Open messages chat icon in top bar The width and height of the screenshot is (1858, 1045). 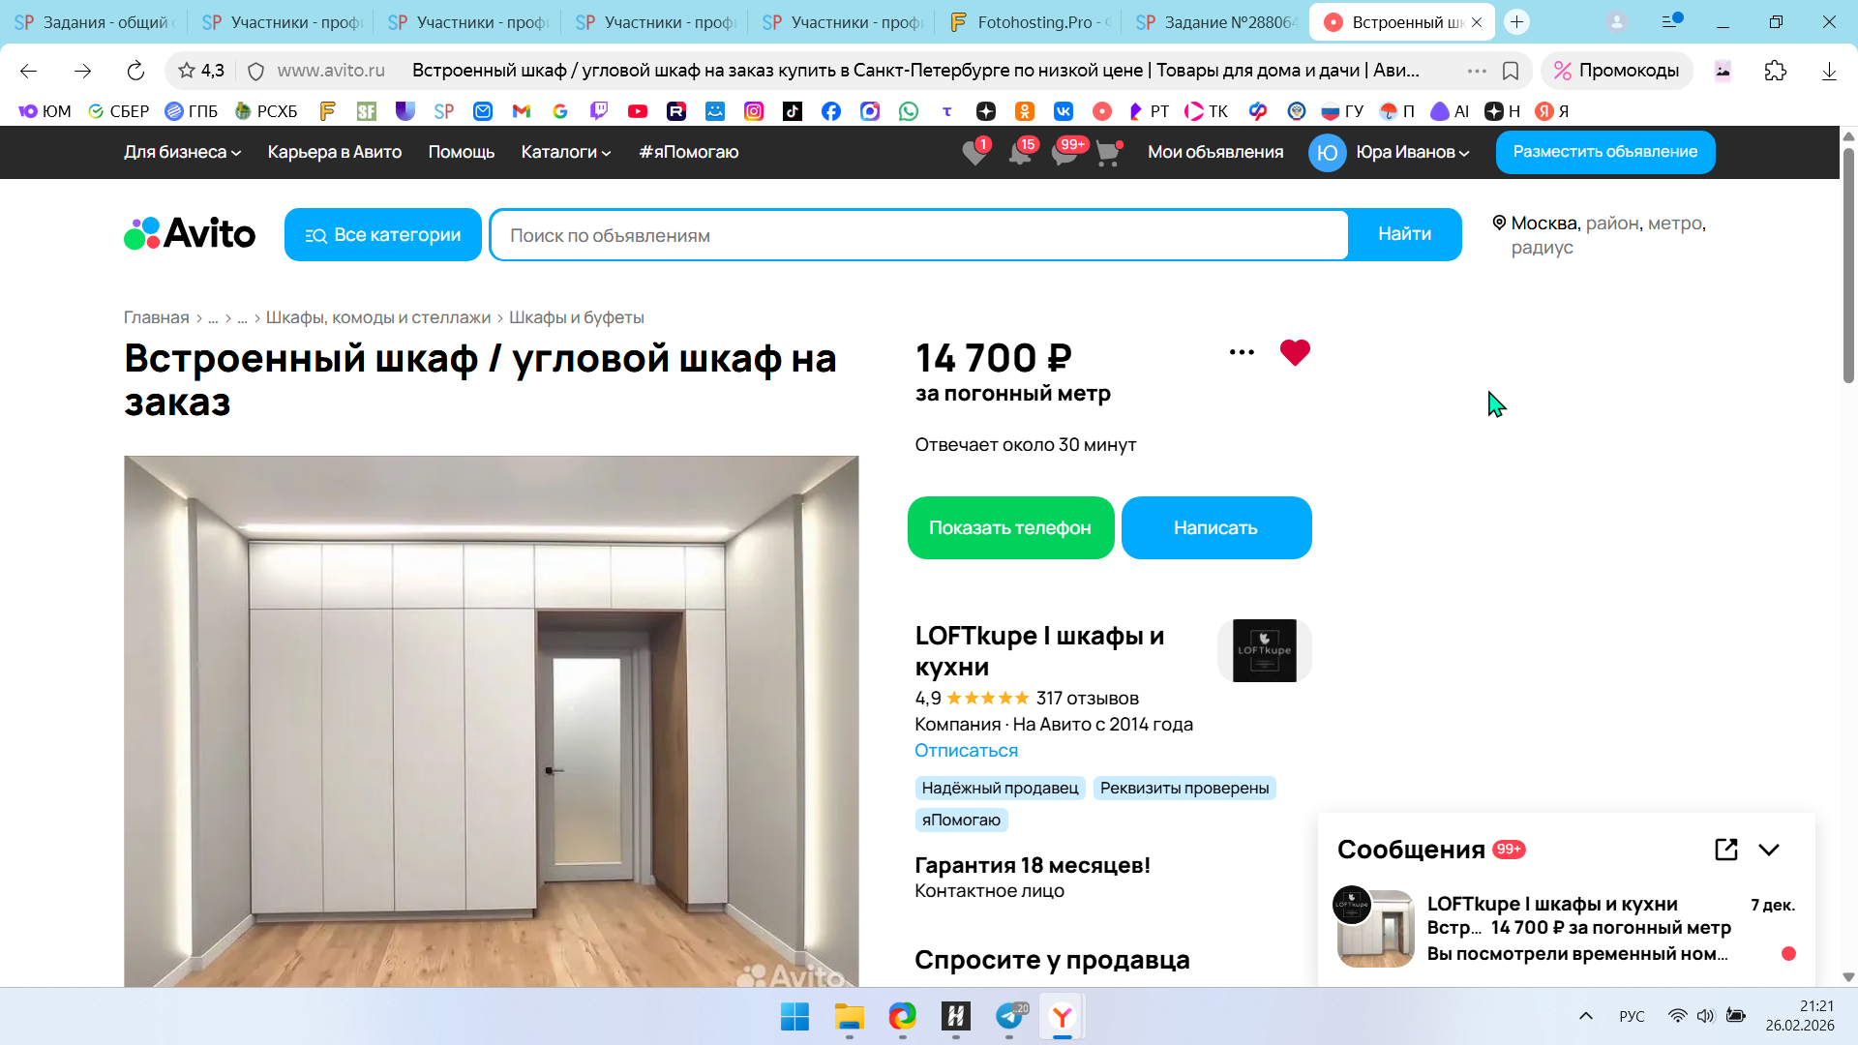[x=1064, y=153]
